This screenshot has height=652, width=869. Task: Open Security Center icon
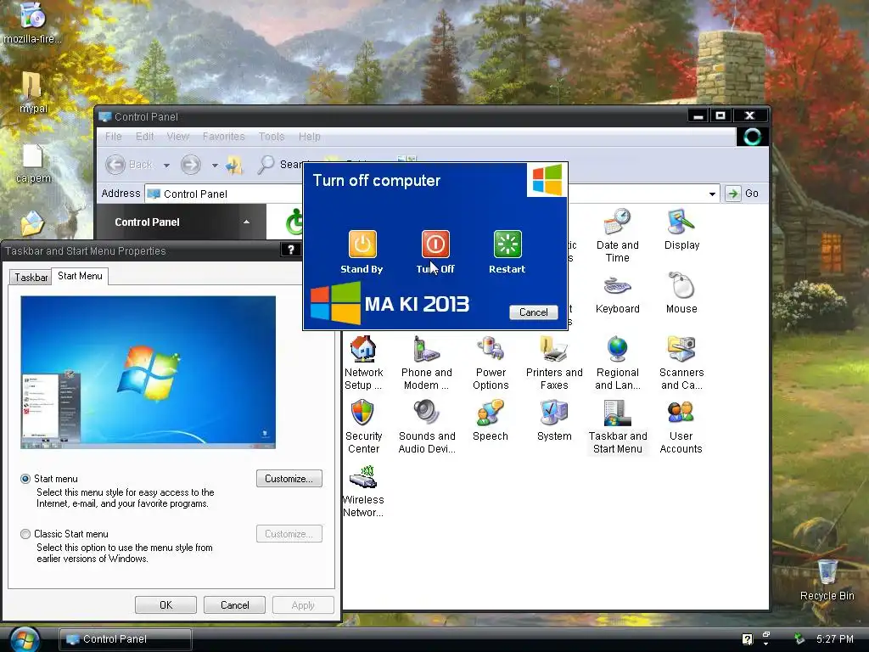pos(363,427)
